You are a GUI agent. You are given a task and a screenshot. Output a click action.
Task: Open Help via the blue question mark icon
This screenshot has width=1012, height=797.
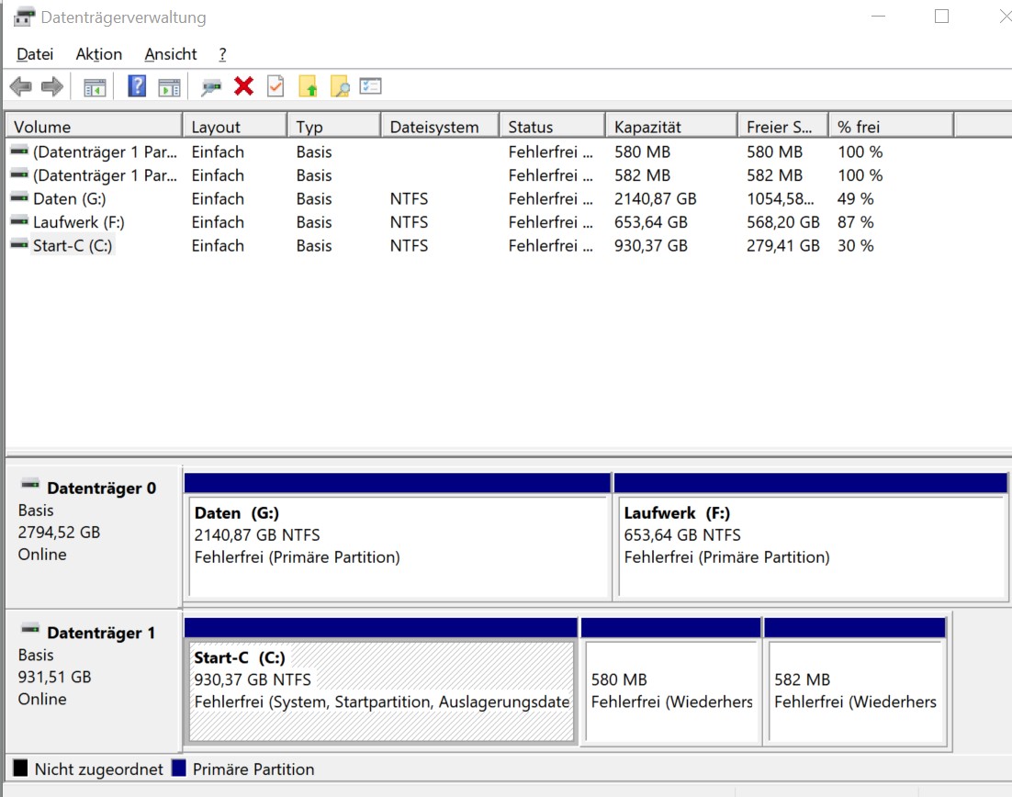[137, 85]
